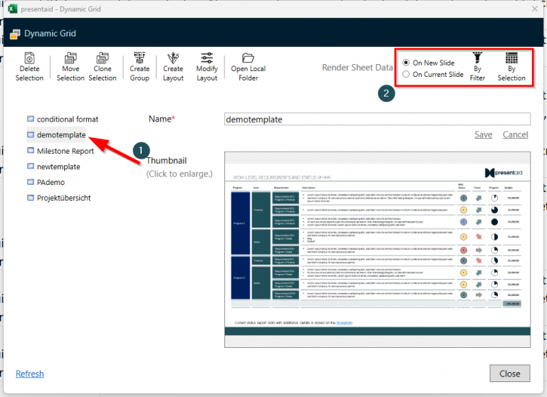Select the On Current Slide option
Screen dimensions: 547x397
click(406, 74)
